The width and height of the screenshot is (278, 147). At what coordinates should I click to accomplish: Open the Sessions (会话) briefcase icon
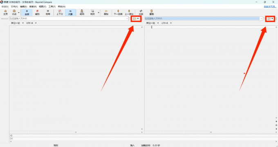[14, 12]
